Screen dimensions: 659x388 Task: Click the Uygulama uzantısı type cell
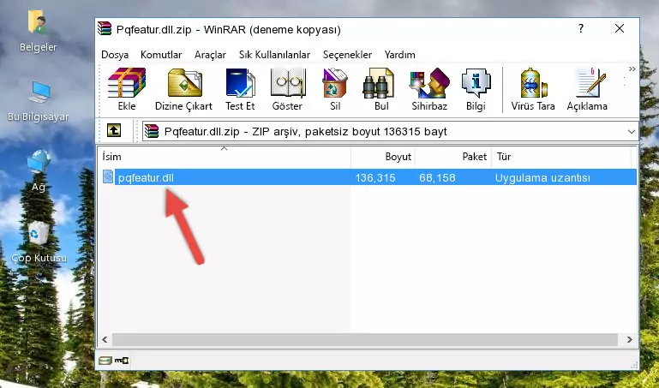[x=542, y=177]
